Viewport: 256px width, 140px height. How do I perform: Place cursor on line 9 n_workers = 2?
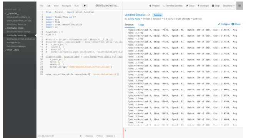point(54,32)
